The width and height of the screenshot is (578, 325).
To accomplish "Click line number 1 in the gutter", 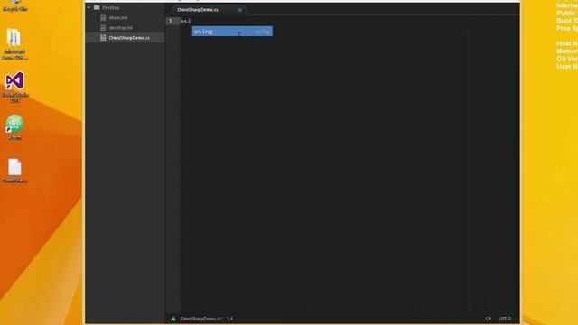I will (x=171, y=21).
